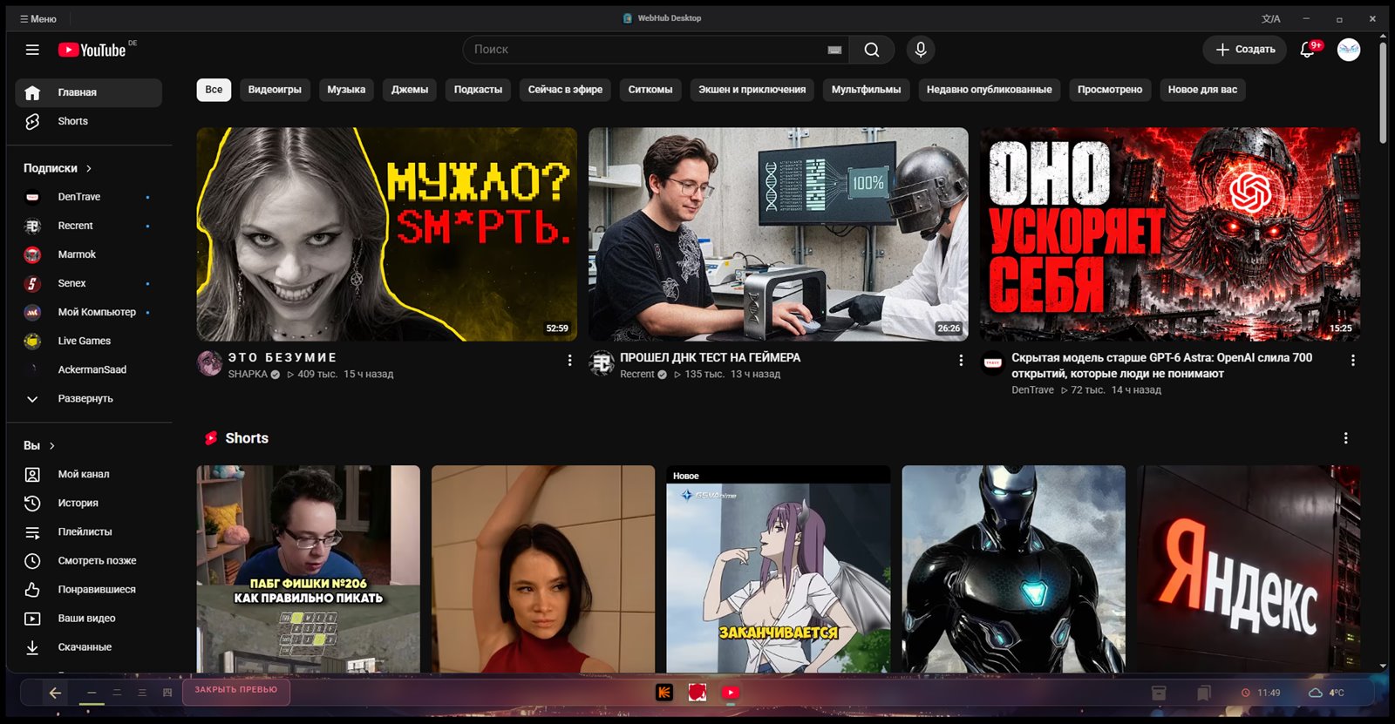Open the Вы section chevron
The image size is (1395, 724).
click(52, 445)
